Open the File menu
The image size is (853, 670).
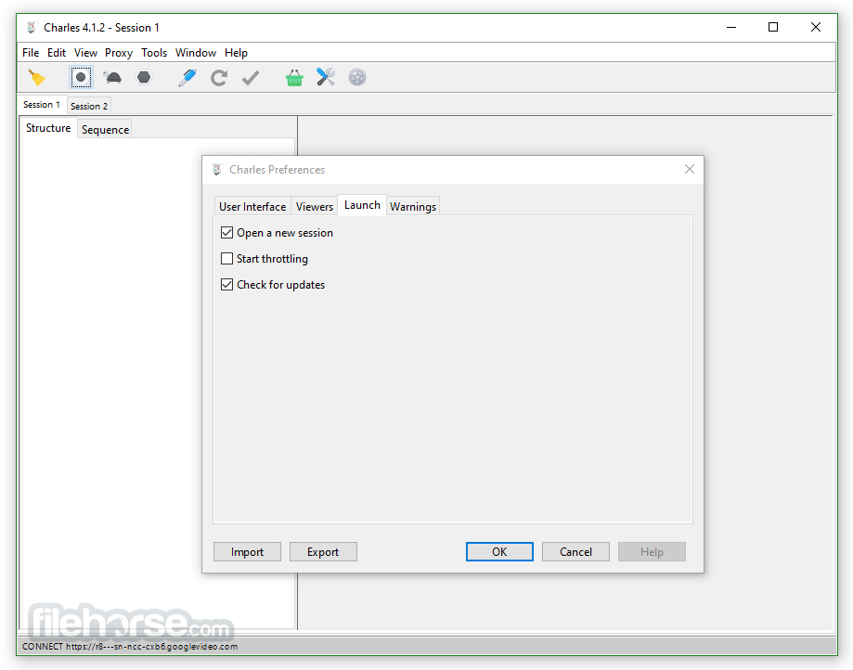pos(31,53)
